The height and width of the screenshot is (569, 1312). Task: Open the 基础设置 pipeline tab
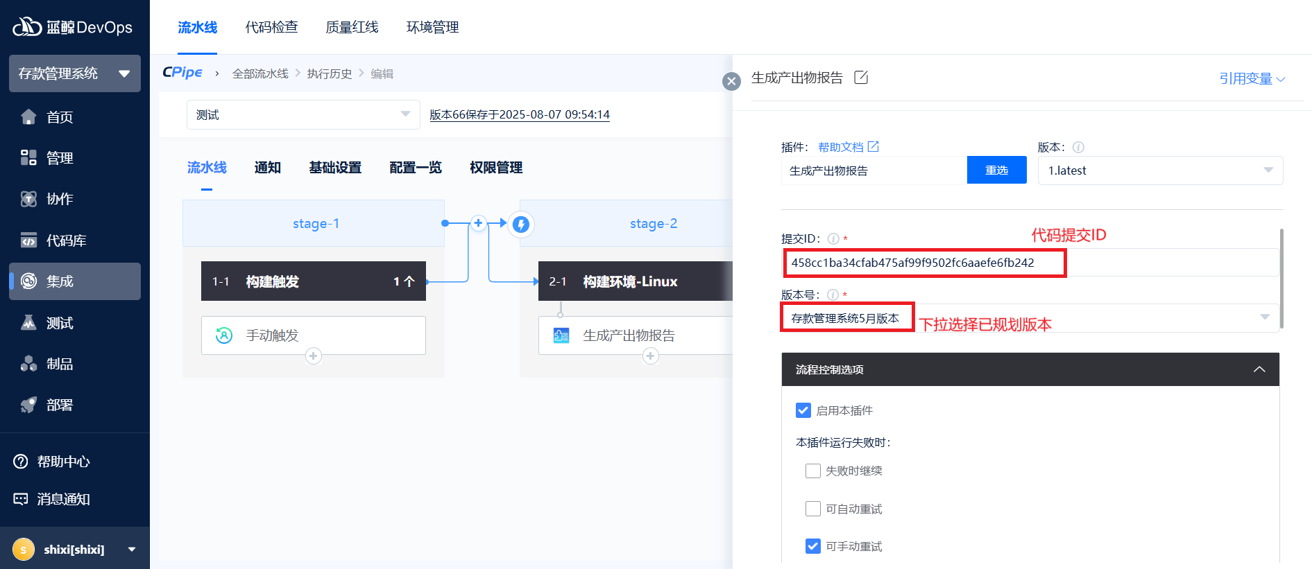point(335,168)
